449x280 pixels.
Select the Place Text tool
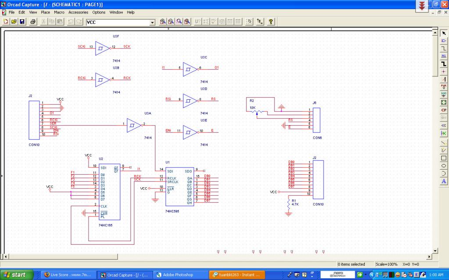tap(444, 181)
